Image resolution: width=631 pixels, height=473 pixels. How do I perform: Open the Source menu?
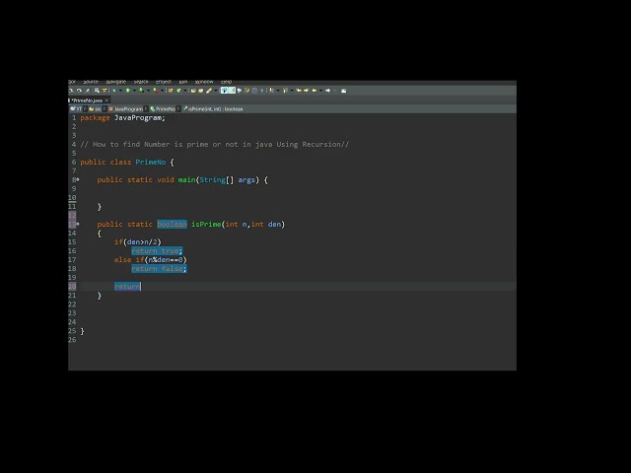point(91,82)
